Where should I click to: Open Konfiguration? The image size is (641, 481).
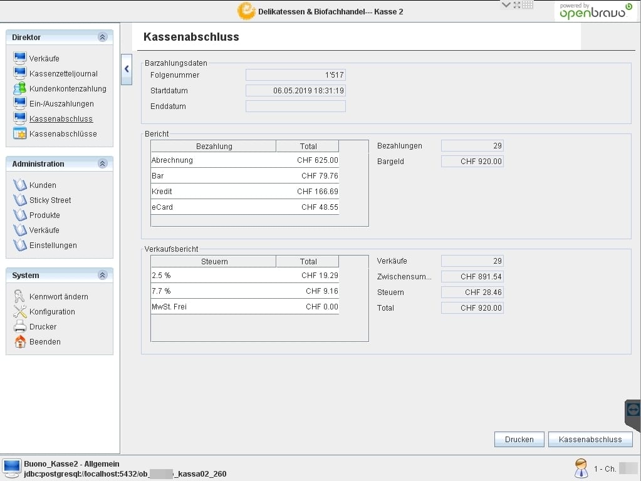53,312
